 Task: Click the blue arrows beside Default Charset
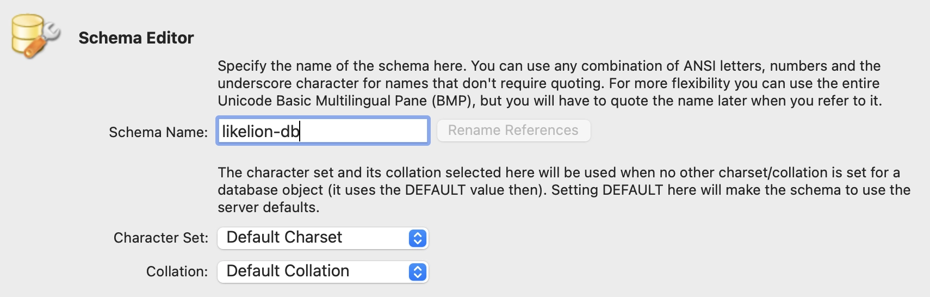click(417, 238)
